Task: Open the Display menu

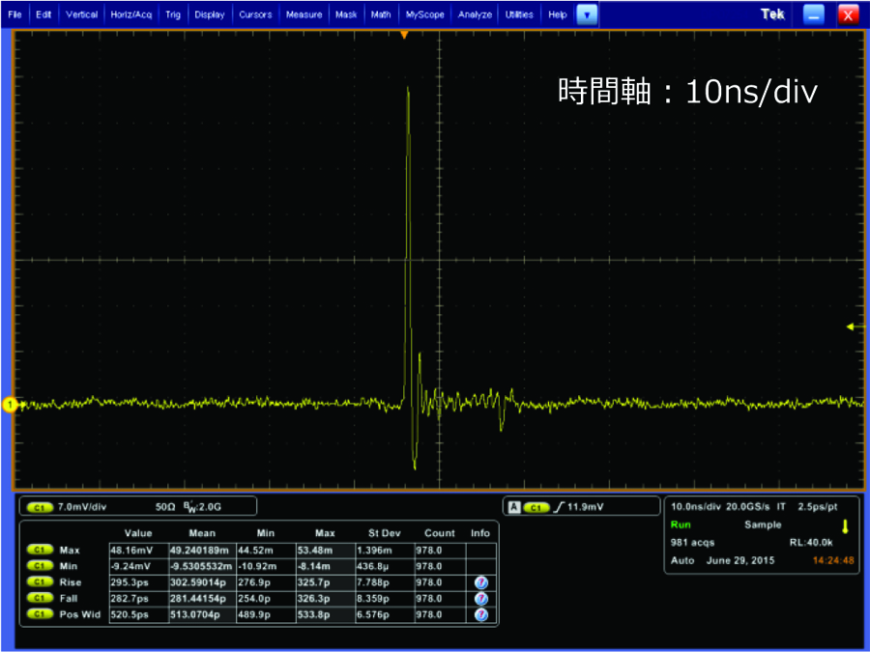Action: pos(209,14)
